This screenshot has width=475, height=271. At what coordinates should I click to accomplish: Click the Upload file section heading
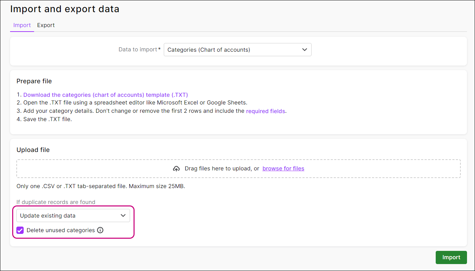coord(33,150)
